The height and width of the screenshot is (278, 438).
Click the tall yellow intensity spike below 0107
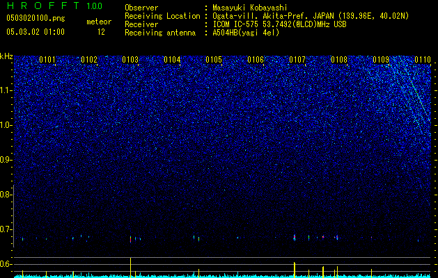[295, 270]
